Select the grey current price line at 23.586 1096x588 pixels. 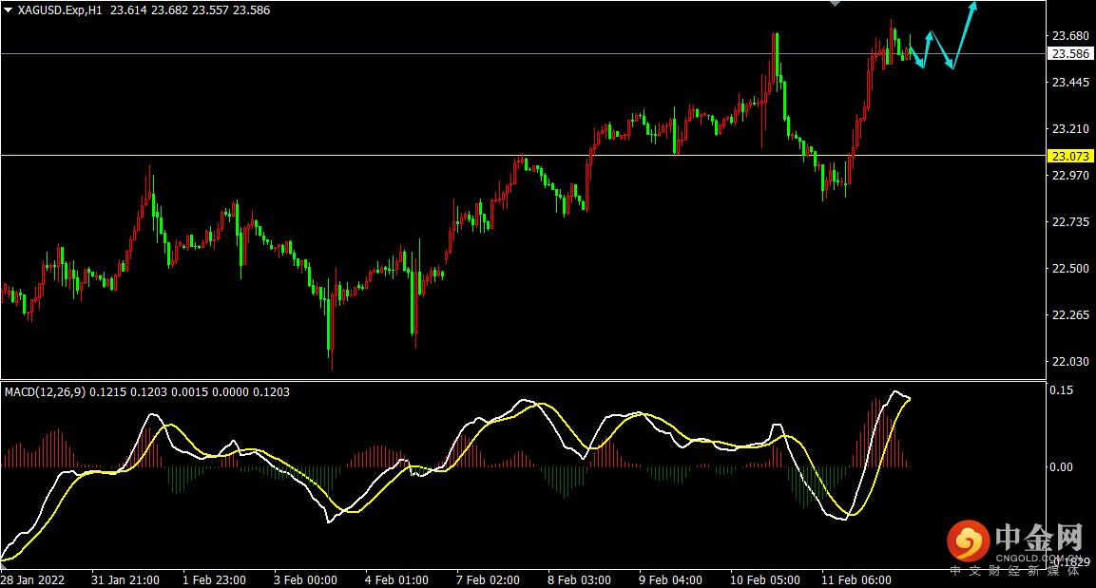[523, 53]
